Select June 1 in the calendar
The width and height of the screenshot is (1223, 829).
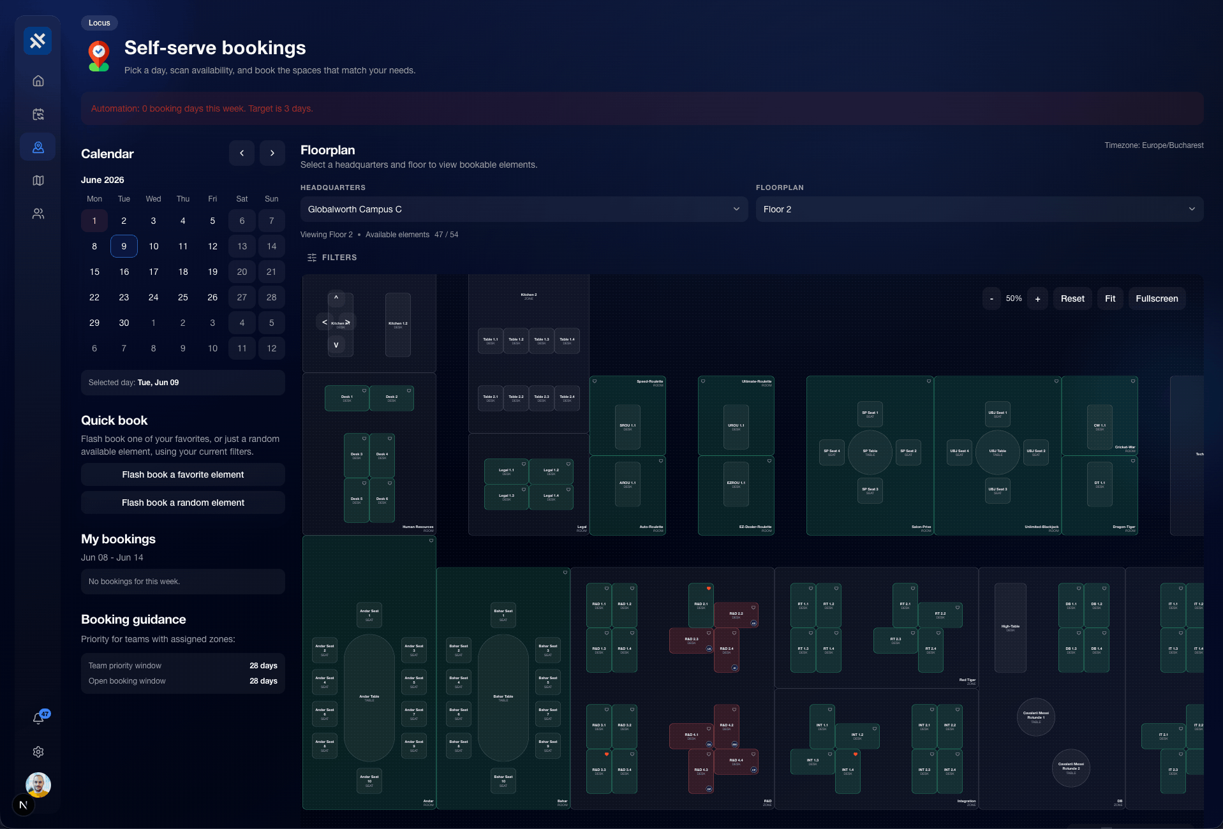[x=94, y=221]
